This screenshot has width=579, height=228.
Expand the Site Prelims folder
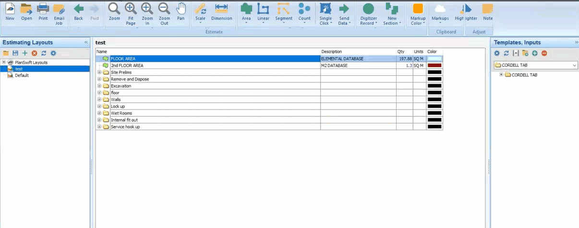[x=99, y=72]
